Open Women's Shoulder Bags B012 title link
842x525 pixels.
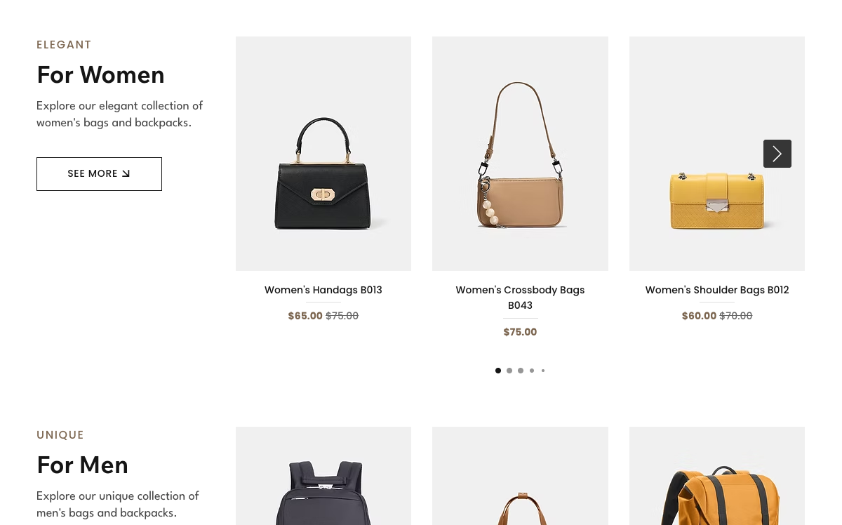717,290
